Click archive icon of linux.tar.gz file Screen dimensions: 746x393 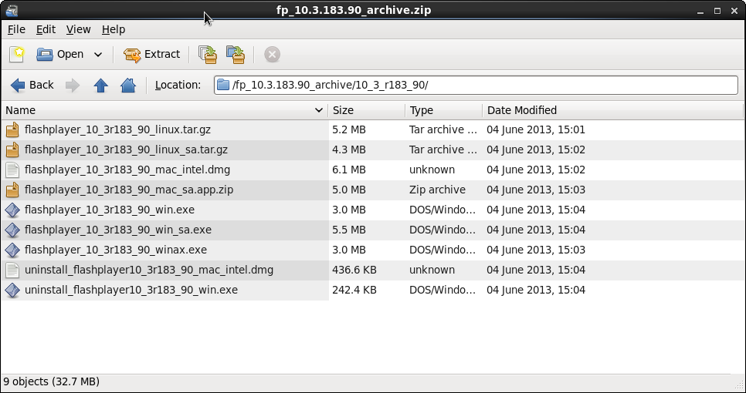12,129
